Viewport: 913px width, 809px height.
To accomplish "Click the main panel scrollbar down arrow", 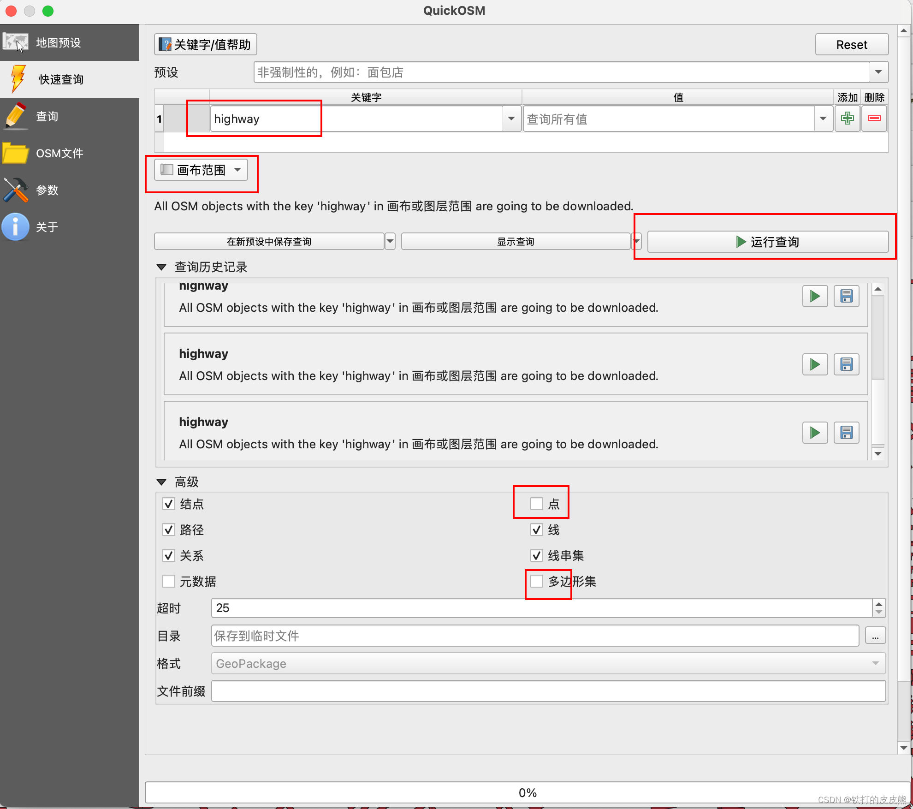I will (904, 748).
